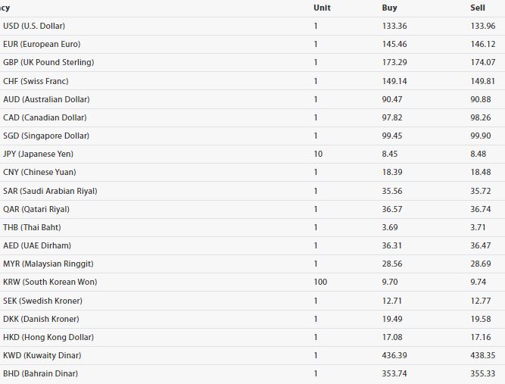Click GBP (UK Pound Sterling) text
The image size is (505, 384).
(48, 62)
